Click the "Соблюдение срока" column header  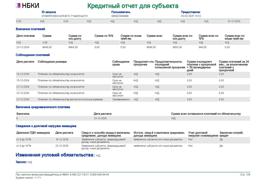[121, 63]
